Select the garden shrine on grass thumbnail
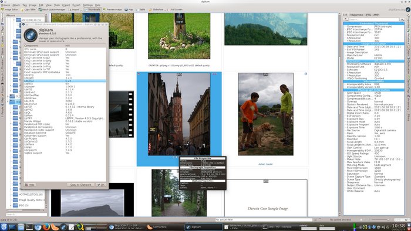This screenshot has width=411, height=231. 179,36
